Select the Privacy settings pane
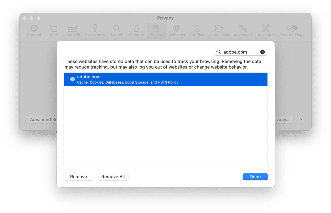Viewport: 331px width, 213px height. [156, 31]
